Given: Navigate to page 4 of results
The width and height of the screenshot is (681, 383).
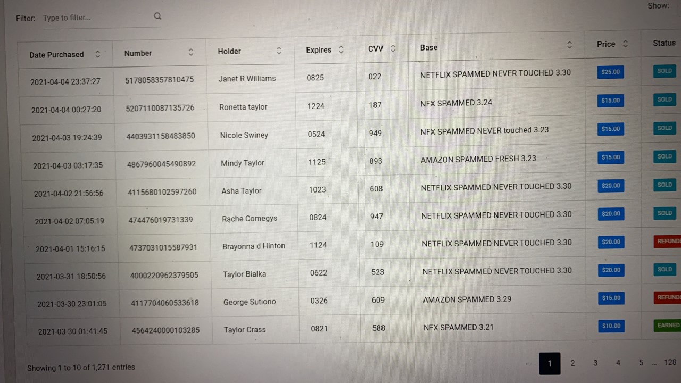Looking at the screenshot, I should (618, 363).
